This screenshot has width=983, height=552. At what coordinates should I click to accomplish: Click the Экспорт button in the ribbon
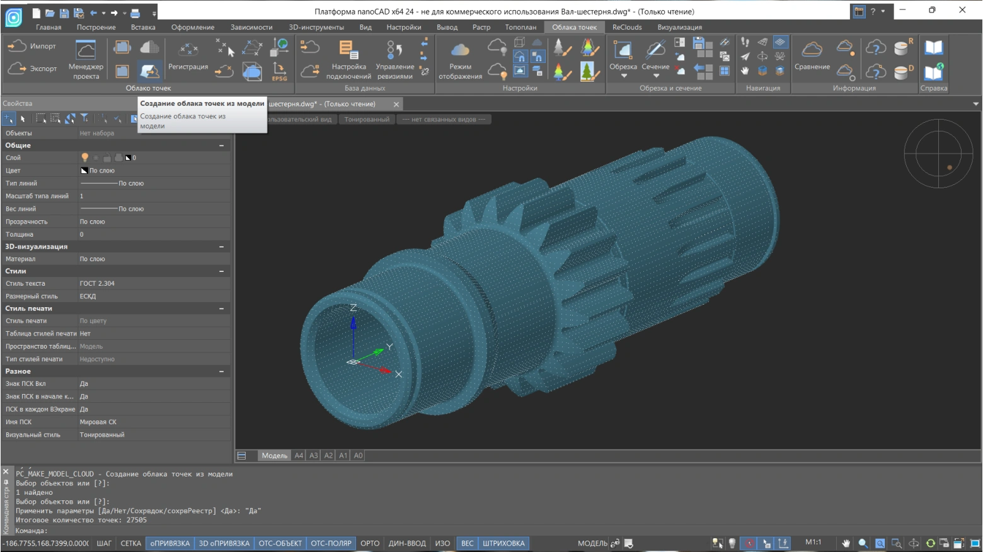point(32,69)
